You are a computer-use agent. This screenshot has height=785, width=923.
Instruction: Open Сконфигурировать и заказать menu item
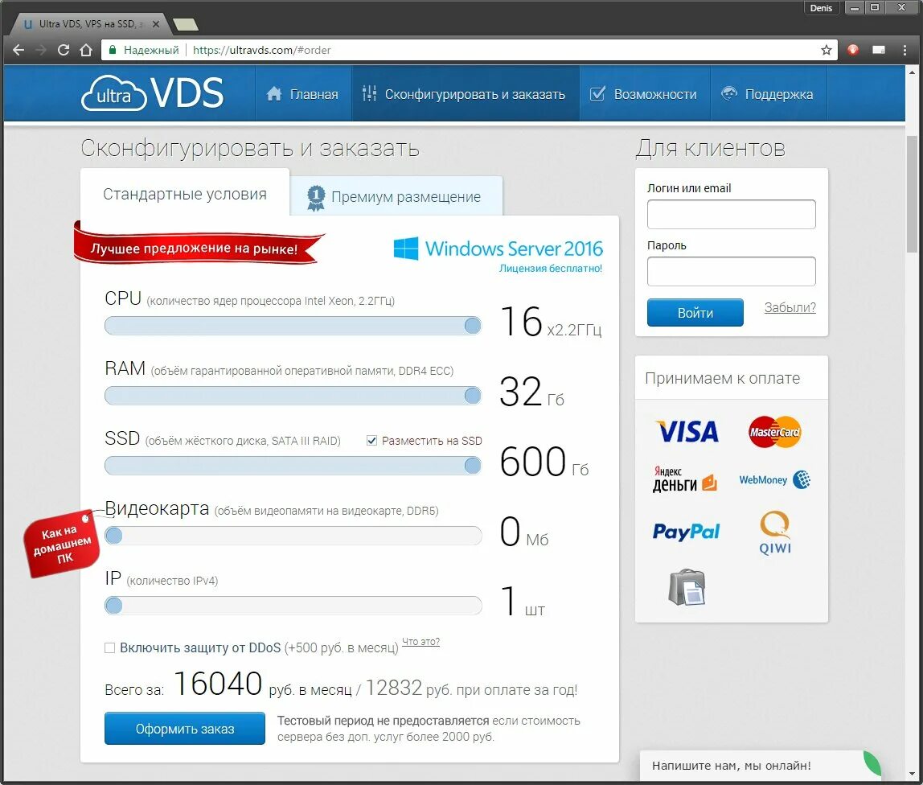(x=465, y=94)
